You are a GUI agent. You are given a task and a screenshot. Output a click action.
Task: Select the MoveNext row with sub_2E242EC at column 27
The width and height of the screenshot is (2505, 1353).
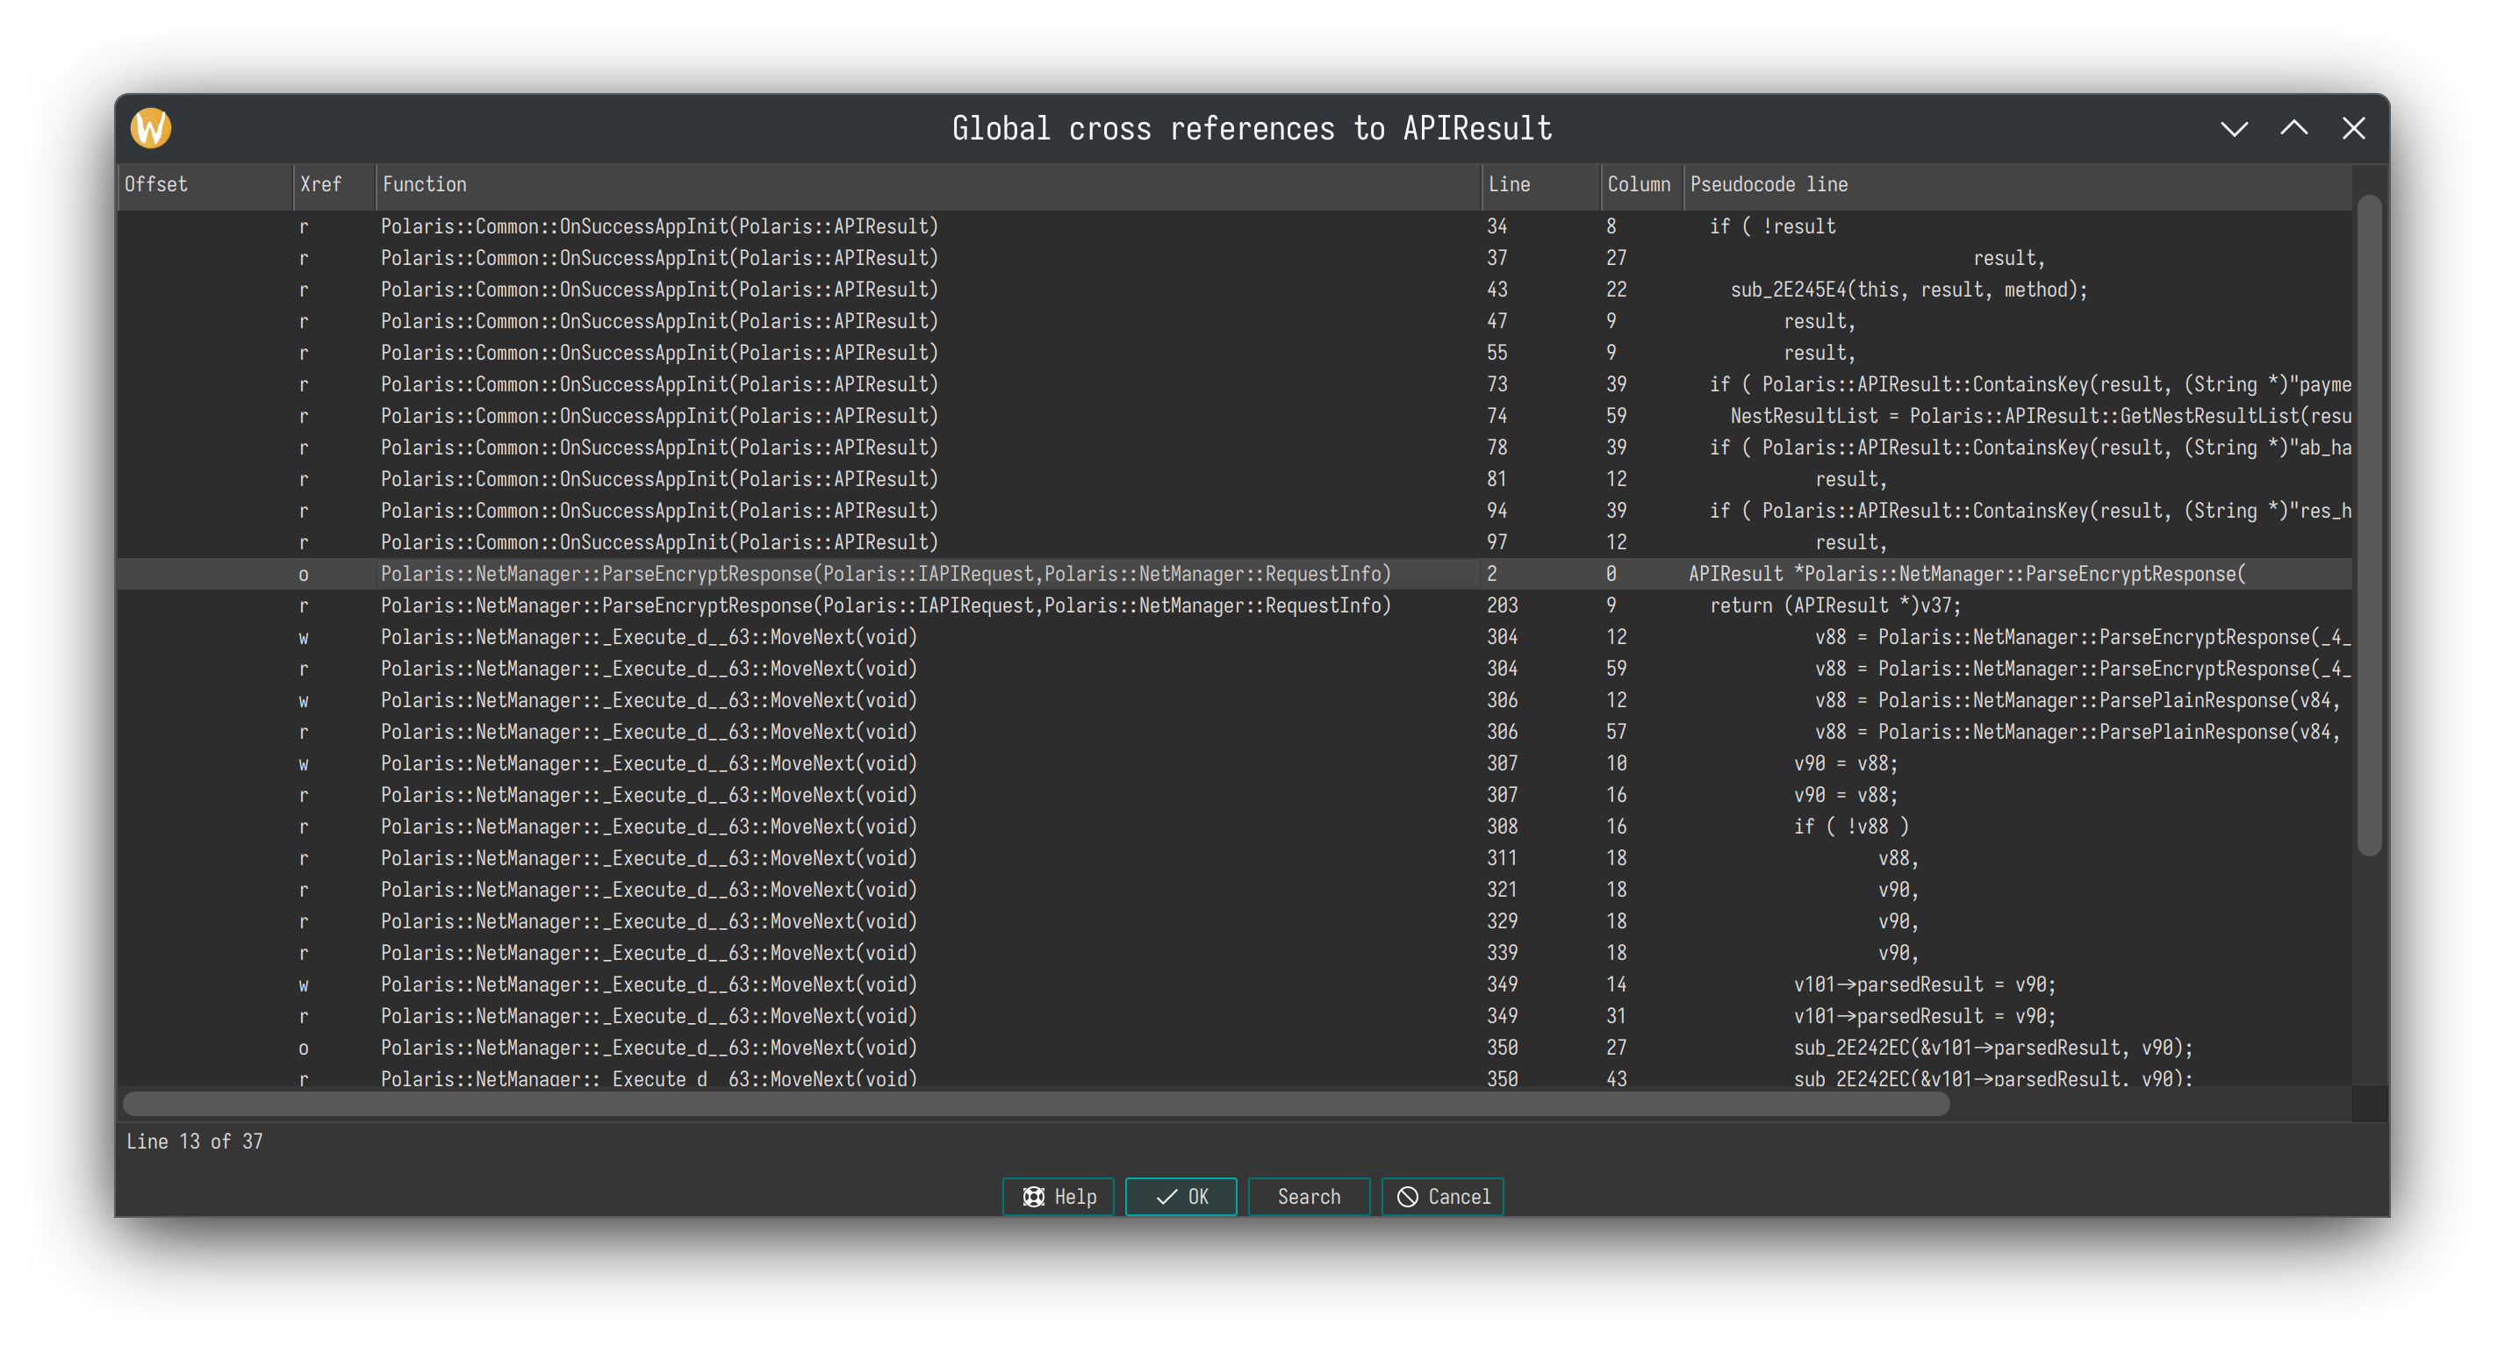click(649, 1048)
